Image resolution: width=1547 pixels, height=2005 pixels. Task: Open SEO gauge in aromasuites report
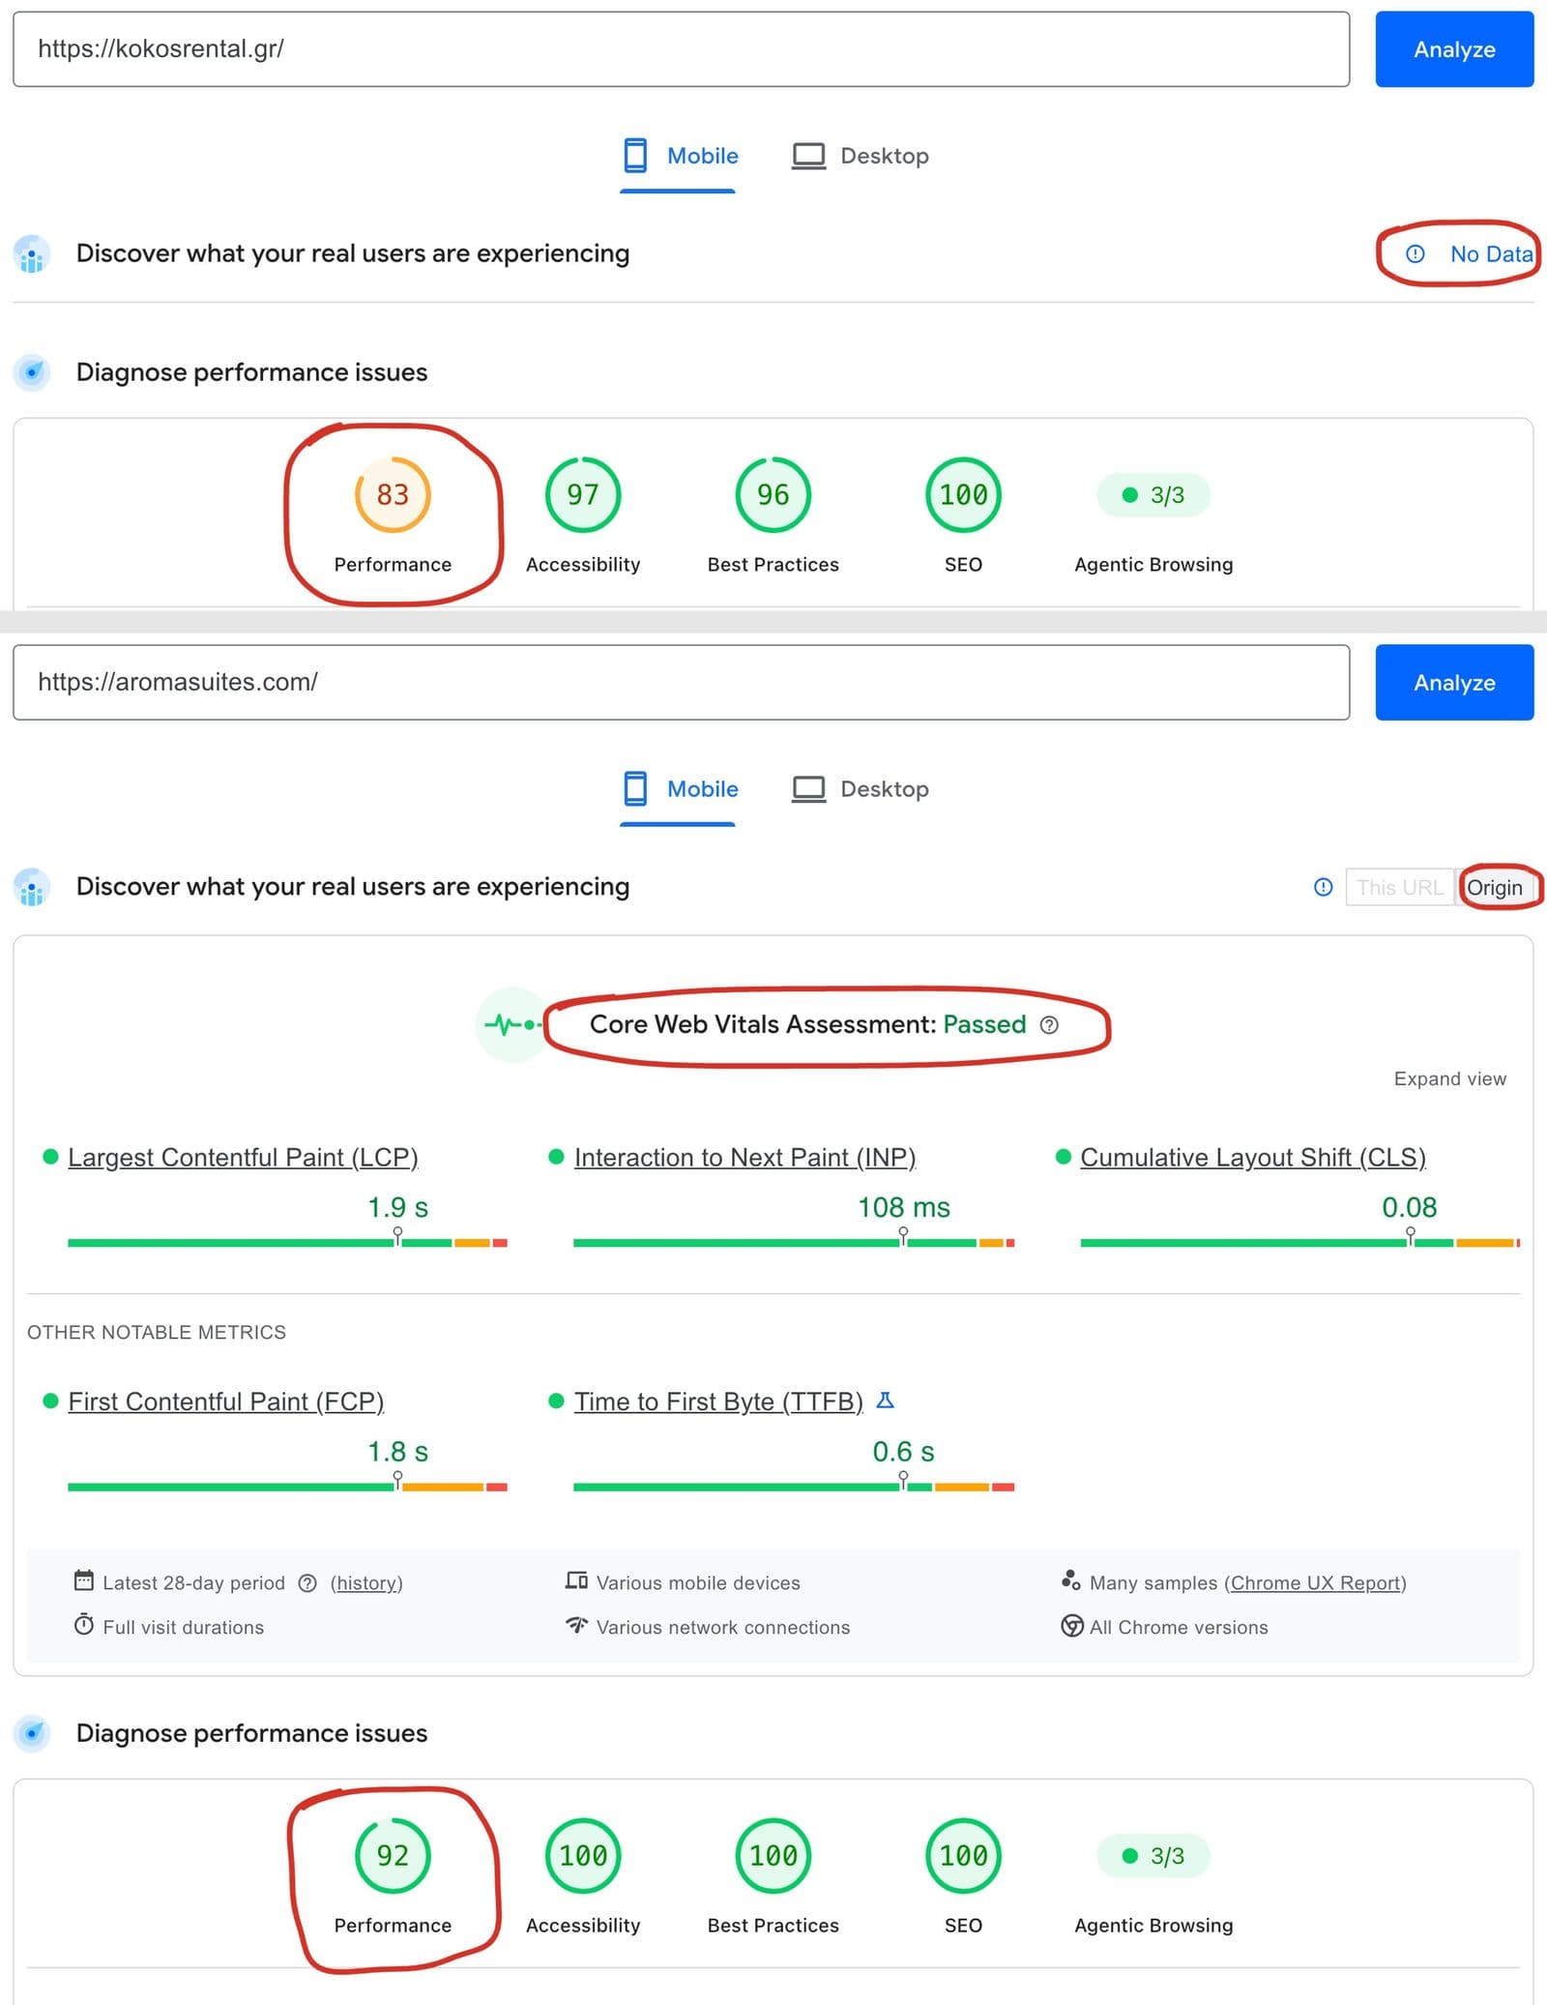click(963, 1855)
